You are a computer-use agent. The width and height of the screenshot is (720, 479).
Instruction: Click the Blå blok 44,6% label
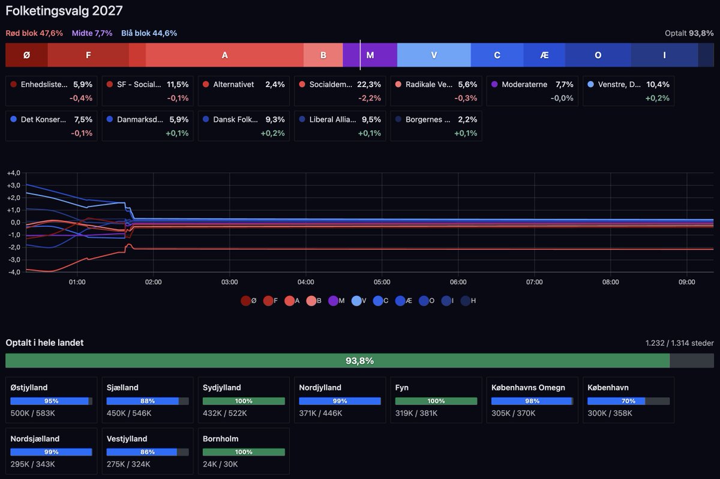point(149,33)
